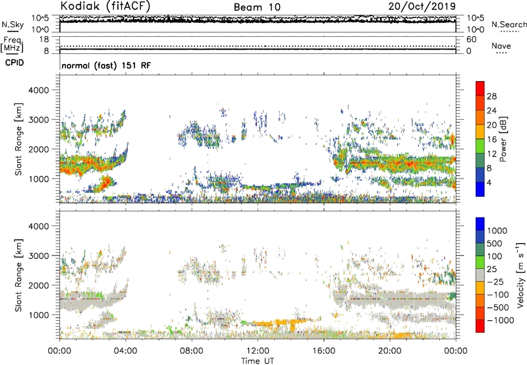The image size is (527, 365).
Task: Click the "18" frequency axis label
Action: coord(44,40)
